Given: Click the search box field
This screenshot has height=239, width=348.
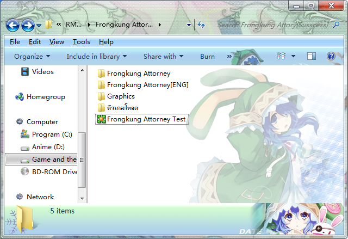Looking at the screenshot, I should (x=273, y=25).
